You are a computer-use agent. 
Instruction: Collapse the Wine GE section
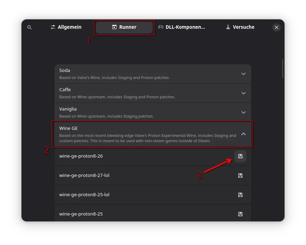tap(244, 134)
